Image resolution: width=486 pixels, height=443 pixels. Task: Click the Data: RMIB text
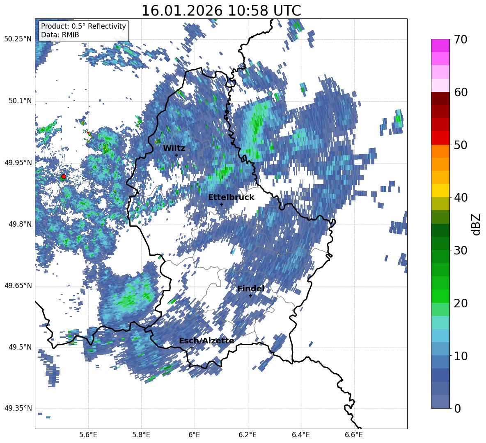click(x=60, y=35)
